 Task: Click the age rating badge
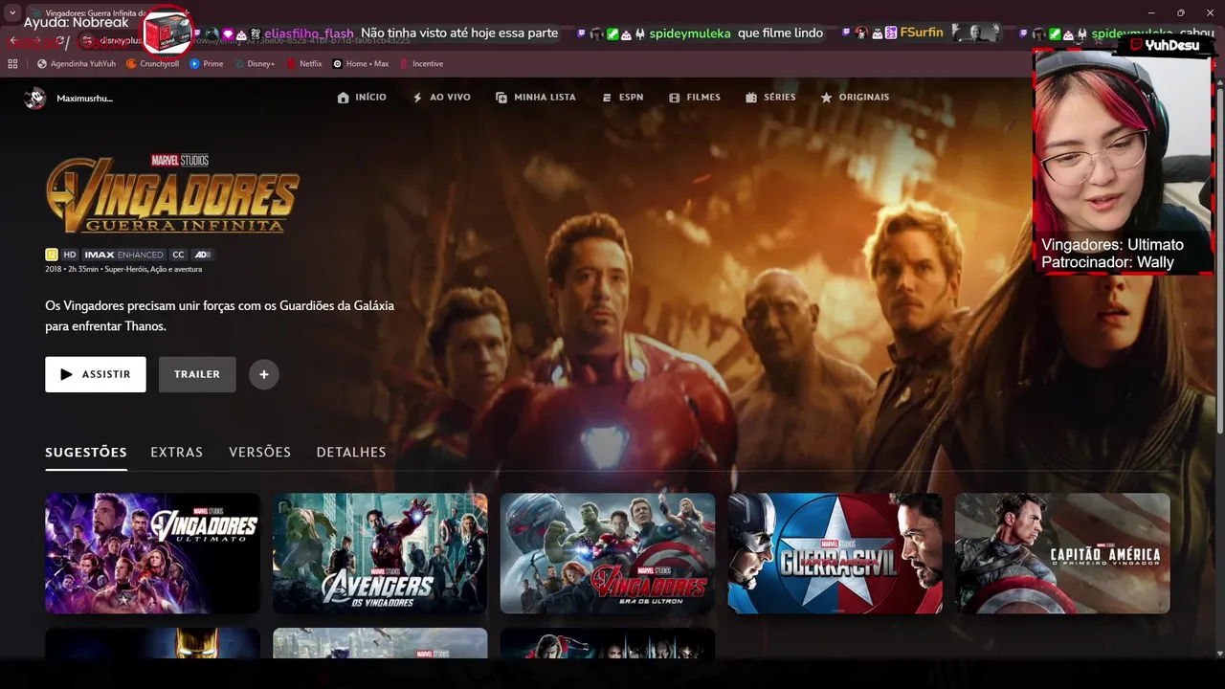pos(52,255)
